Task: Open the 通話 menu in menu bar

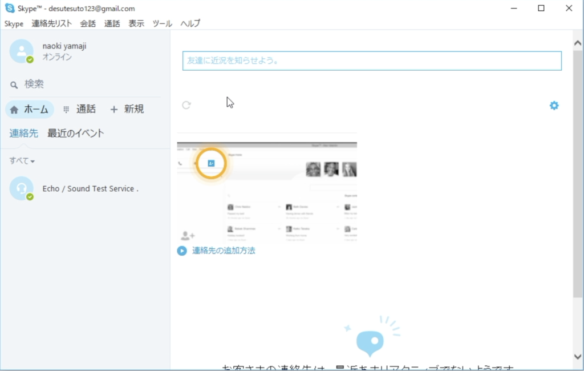Action: [112, 23]
